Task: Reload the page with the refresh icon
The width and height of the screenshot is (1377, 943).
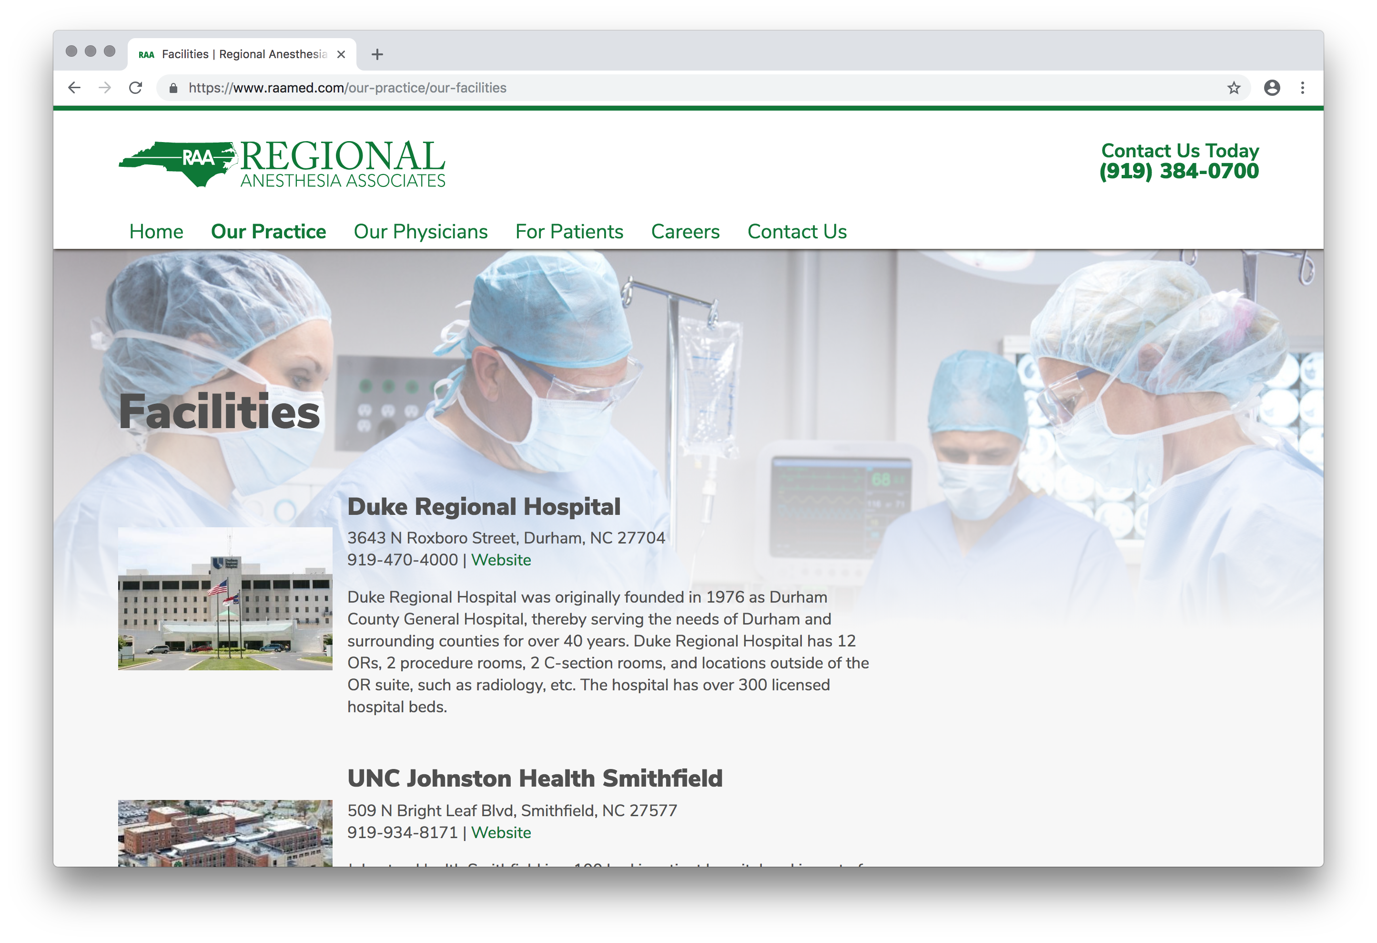Action: click(x=136, y=88)
